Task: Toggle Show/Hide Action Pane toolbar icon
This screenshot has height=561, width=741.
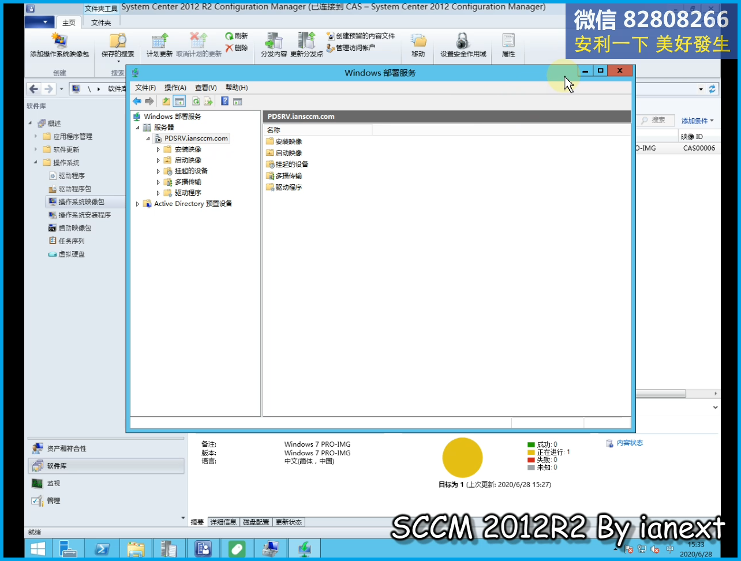Action: pos(237,102)
